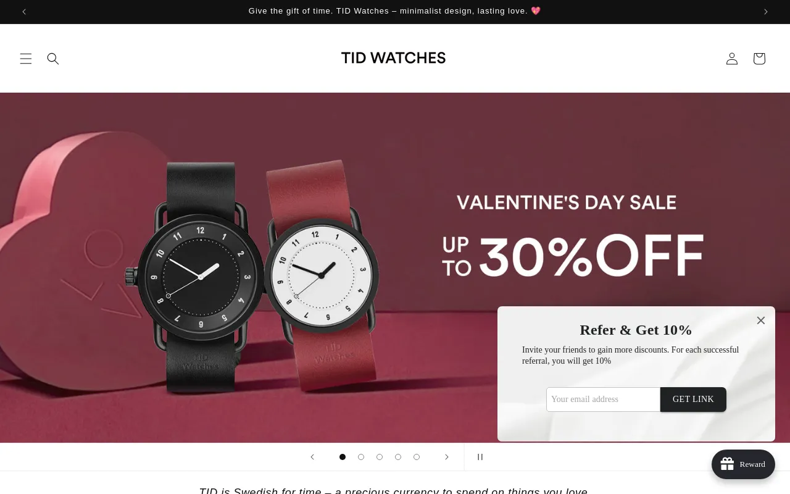
Task: Advance to next slide in slideshow
Action: (447, 457)
